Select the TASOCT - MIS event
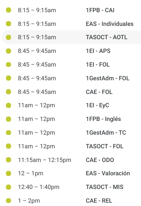Viewport: 141px width, 206px height. click(x=72, y=187)
